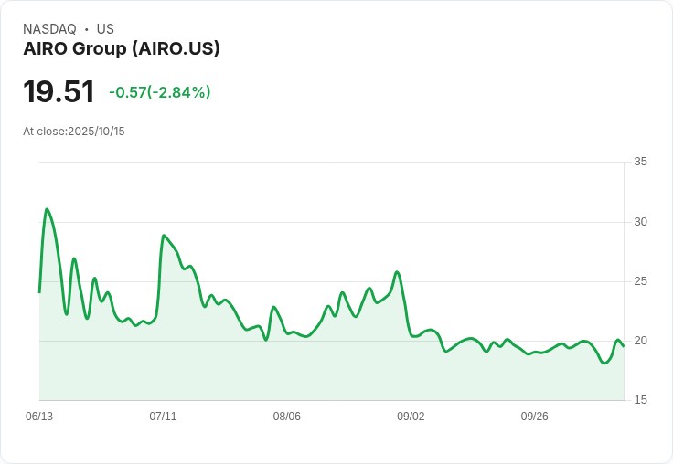Click the chart line's final endpoint
Screen dimensions: 673x464
tap(624, 346)
